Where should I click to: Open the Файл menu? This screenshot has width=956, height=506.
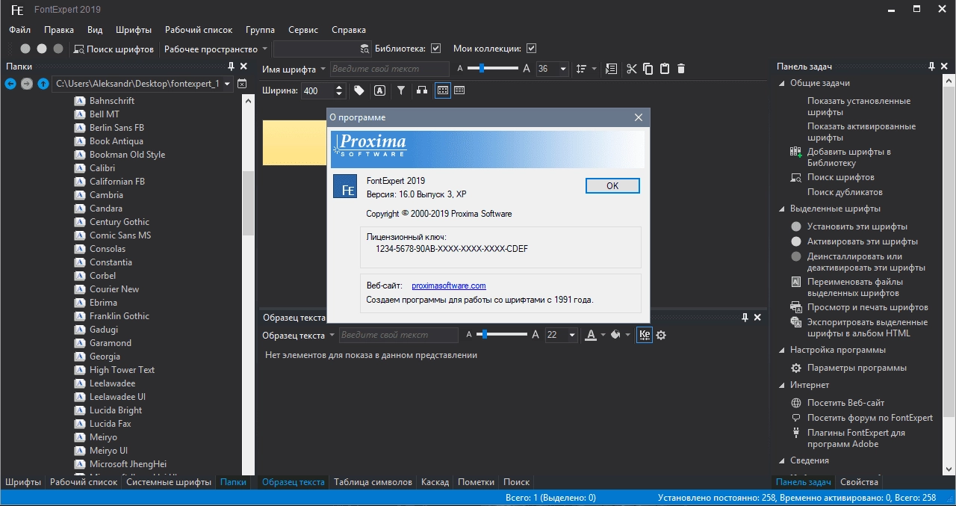(20, 30)
